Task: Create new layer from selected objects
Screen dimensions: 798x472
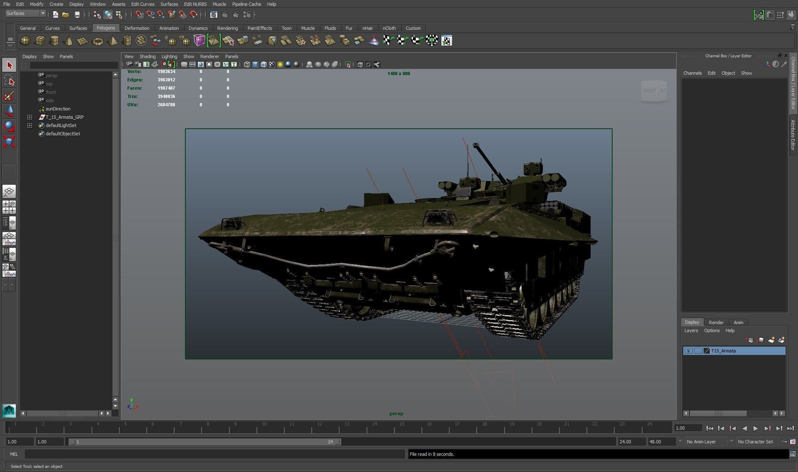Action: 781,340
